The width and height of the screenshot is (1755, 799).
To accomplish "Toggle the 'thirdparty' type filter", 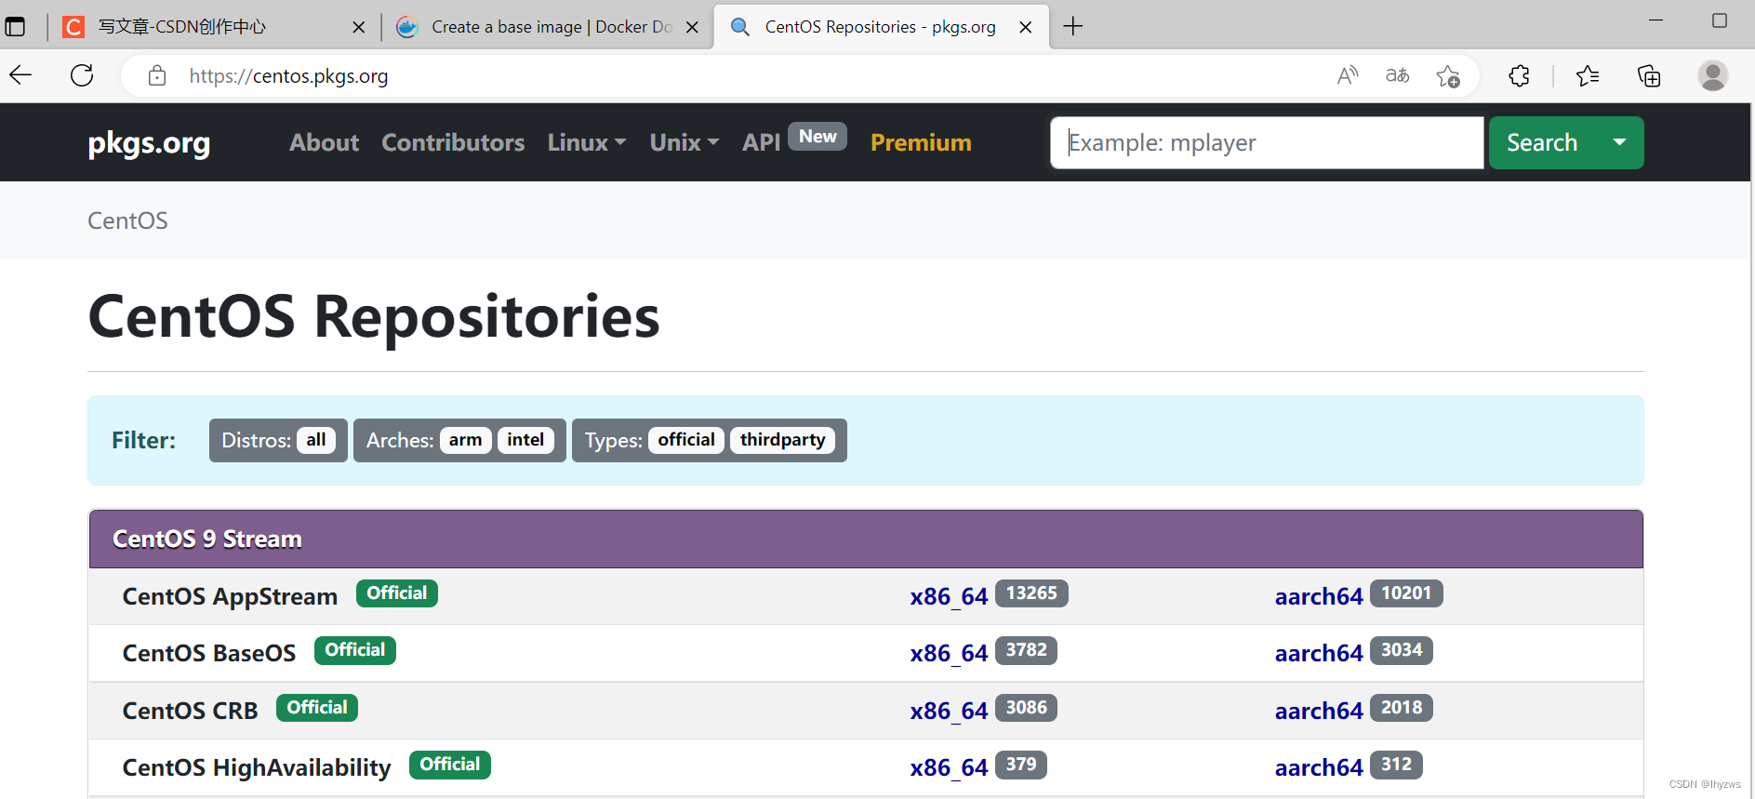I will 782,440.
